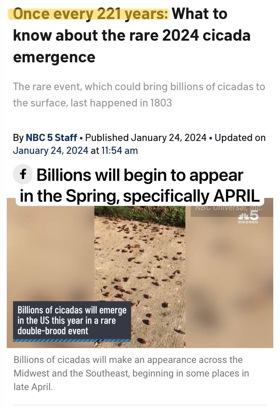Click the Facebook share icon
The image size is (280, 407).
(x=23, y=176)
